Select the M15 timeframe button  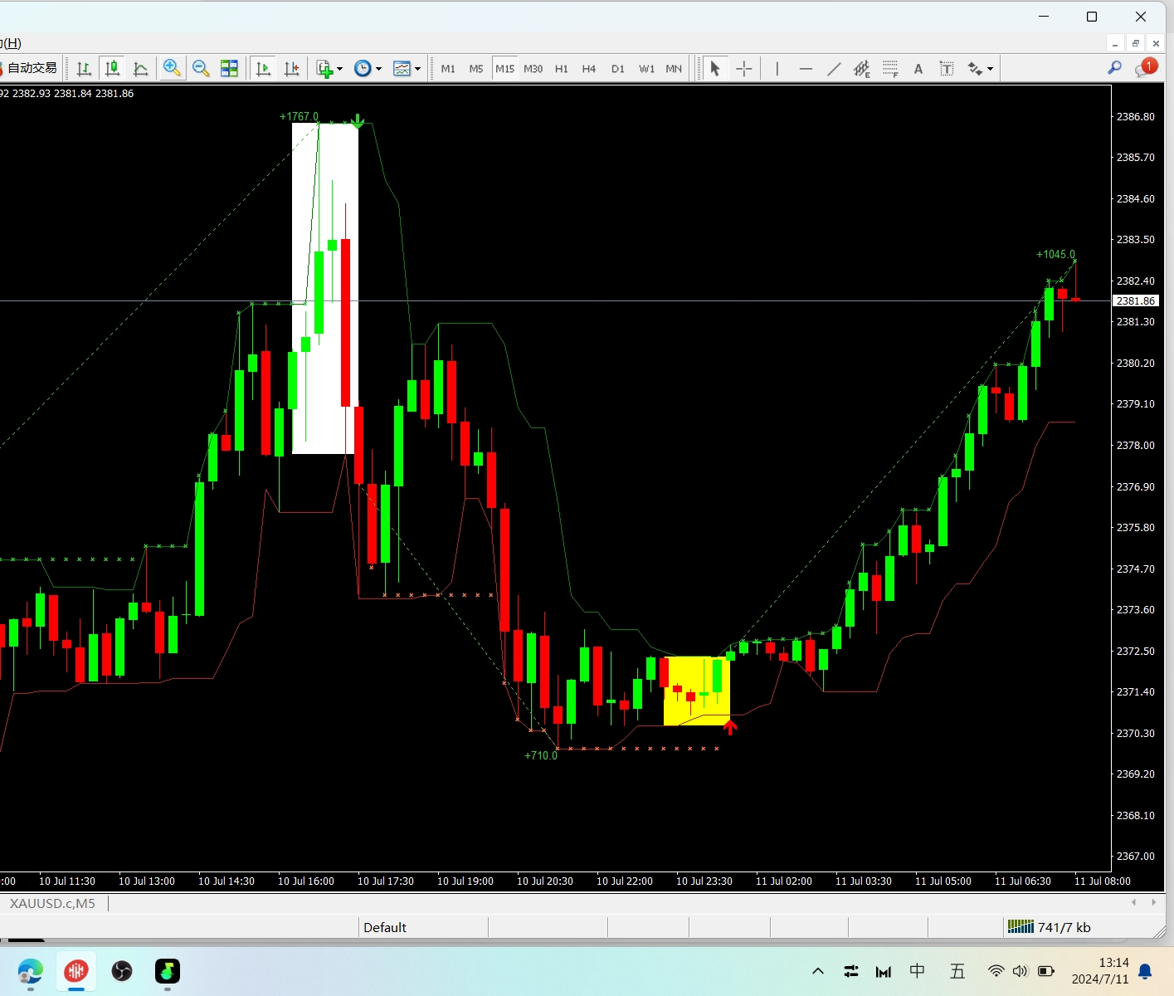504,69
